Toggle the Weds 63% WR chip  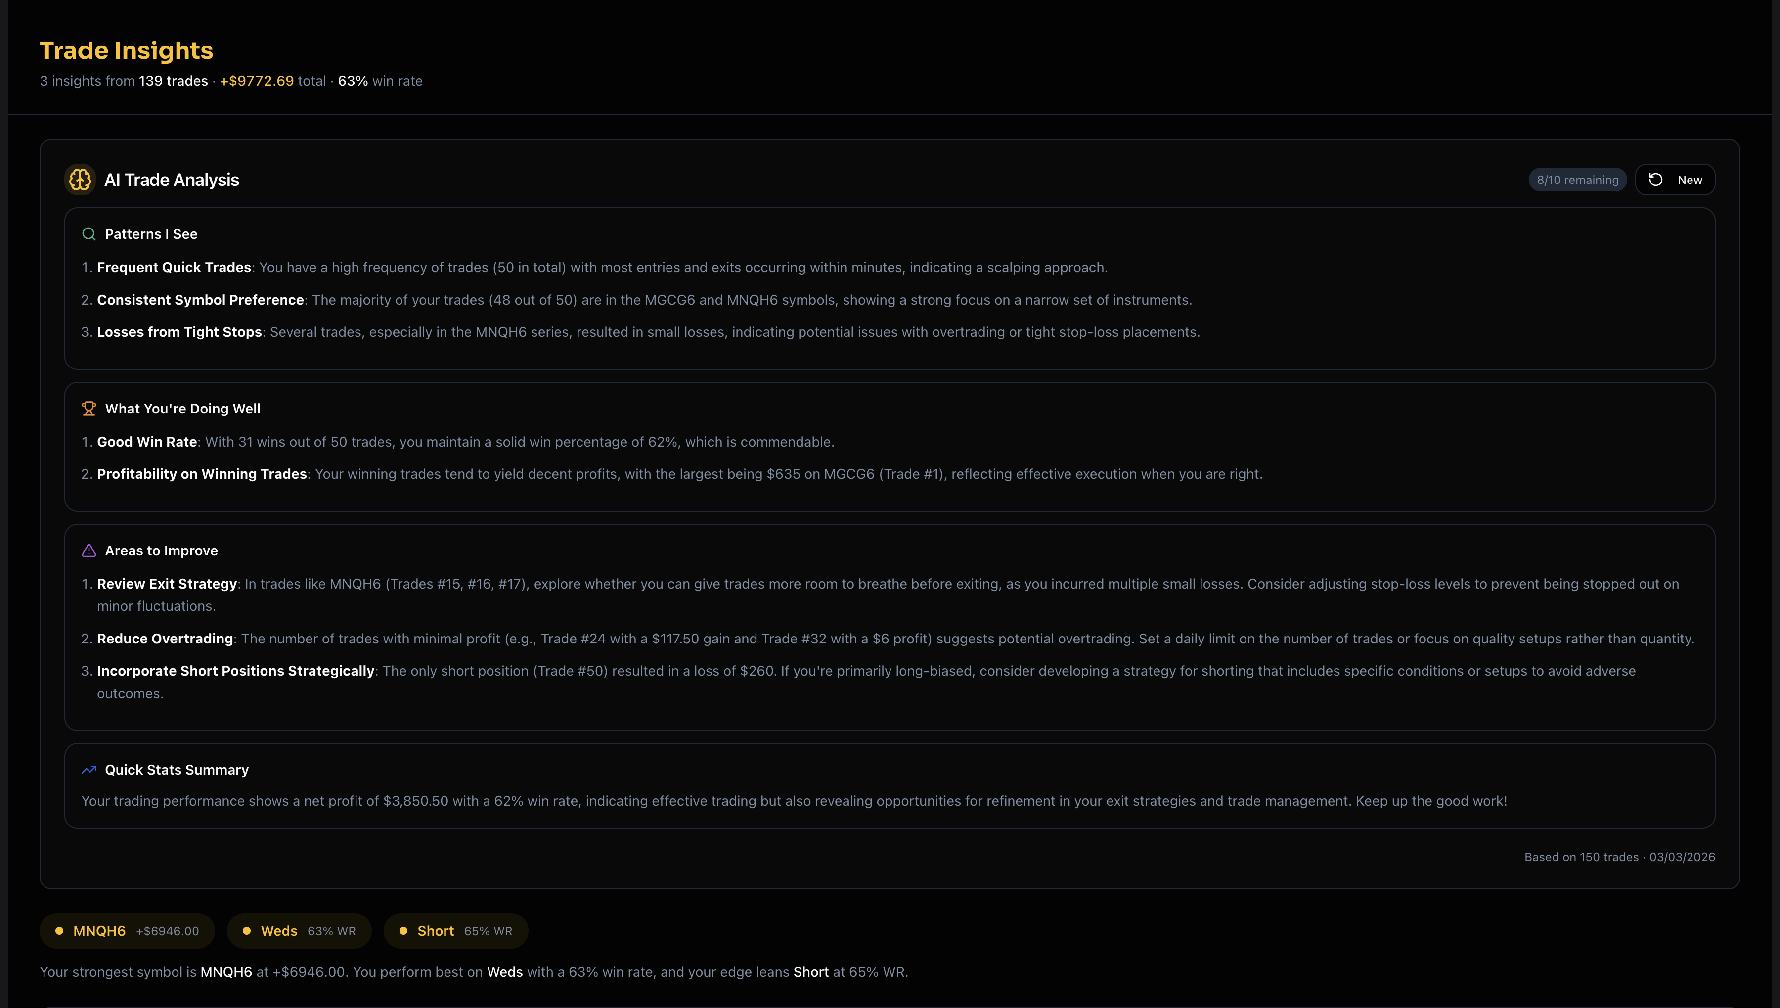click(x=299, y=930)
